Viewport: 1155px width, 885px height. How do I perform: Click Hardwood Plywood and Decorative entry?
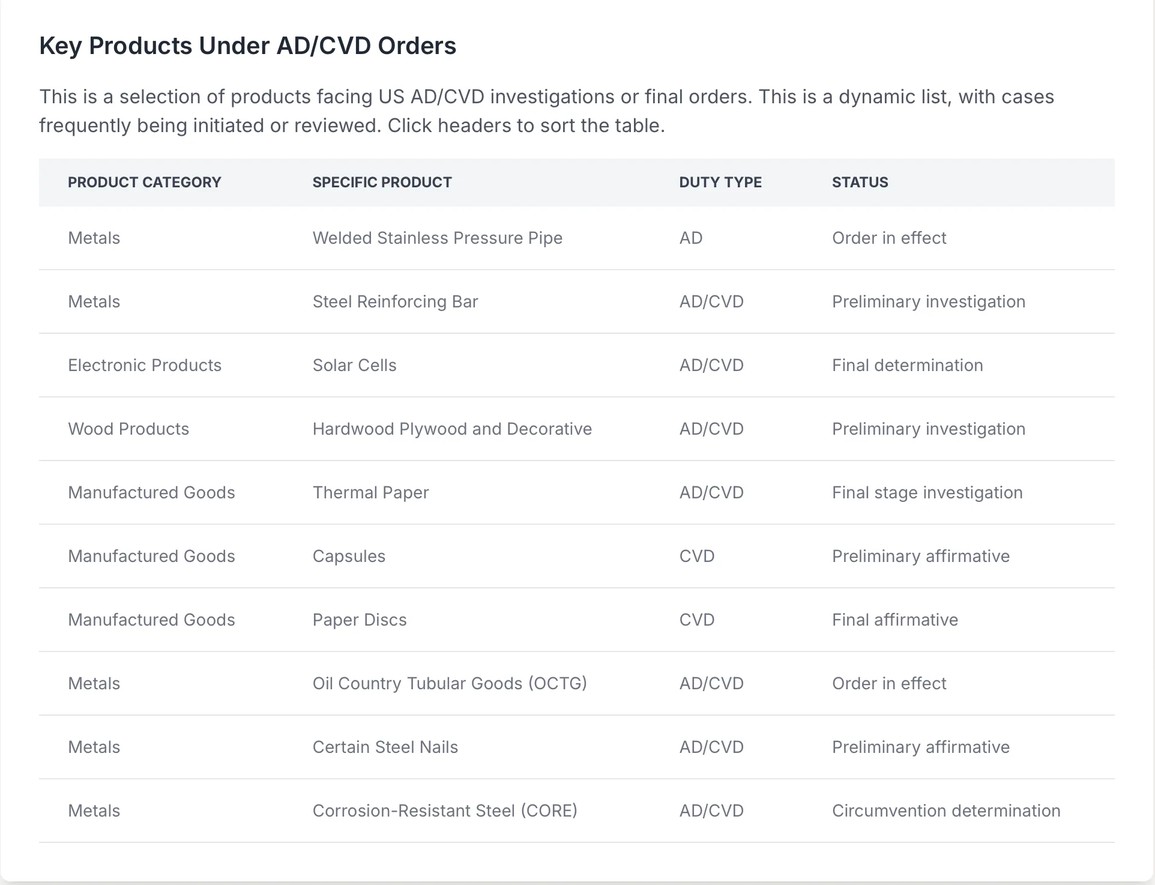coord(452,429)
